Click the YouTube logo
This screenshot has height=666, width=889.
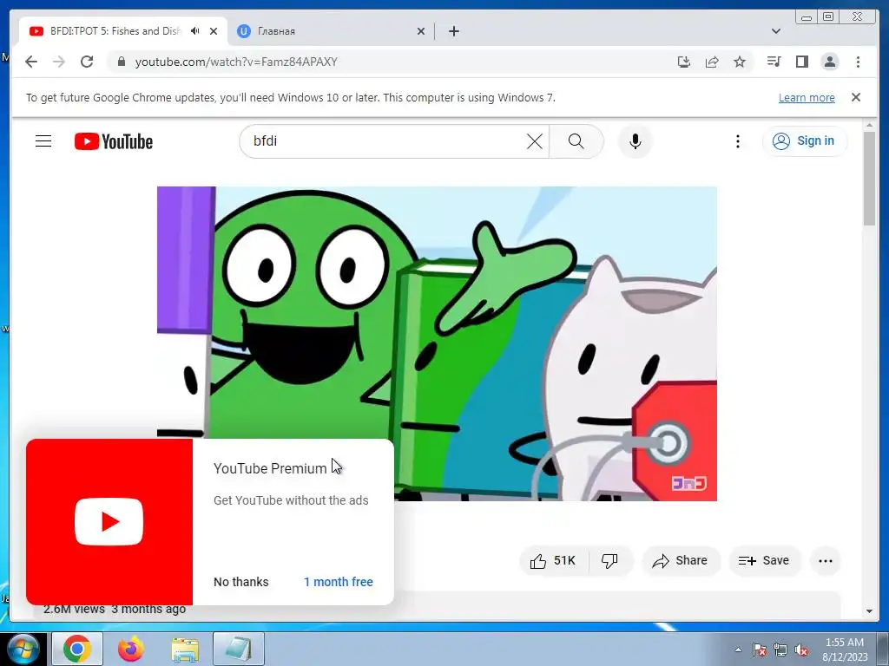114,141
